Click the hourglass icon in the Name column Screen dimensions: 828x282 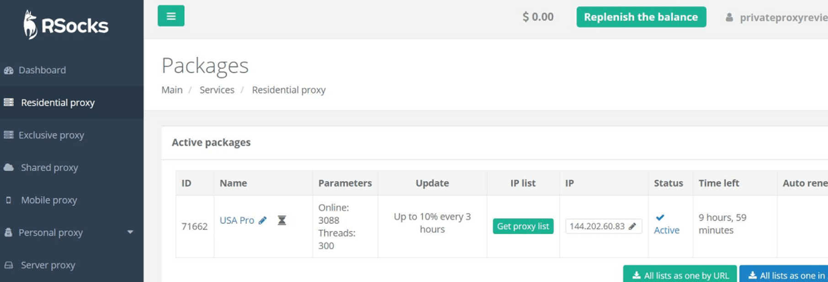(x=282, y=220)
